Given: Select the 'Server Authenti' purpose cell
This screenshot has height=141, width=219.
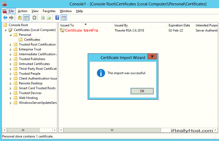Looking at the screenshot, I should [x=207, y=30].
